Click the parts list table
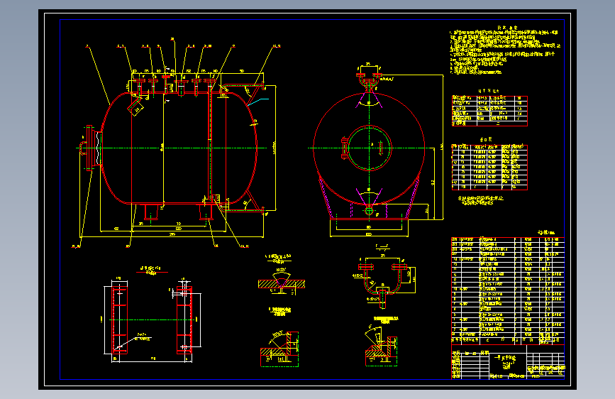The height and width of the screenshot is (399, 615). [508, 290]
